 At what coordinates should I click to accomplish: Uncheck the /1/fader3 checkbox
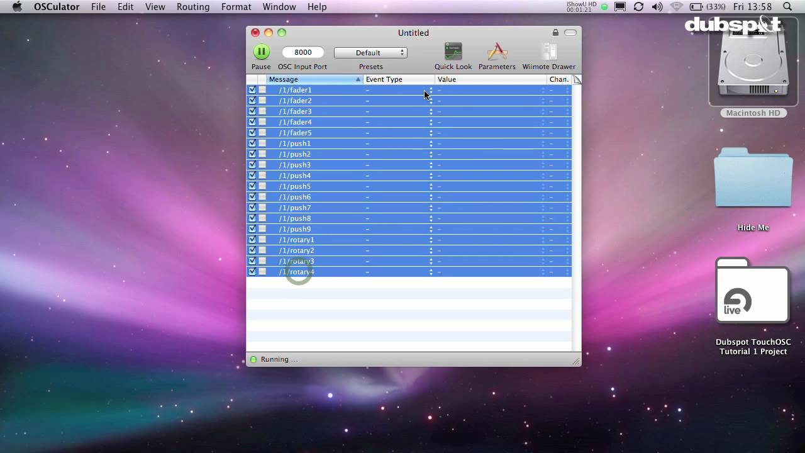[x=252, y=111]
